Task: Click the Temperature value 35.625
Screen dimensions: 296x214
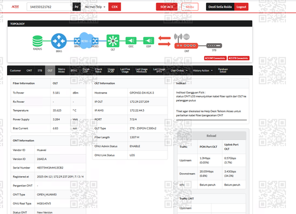Action: point(57,111)
